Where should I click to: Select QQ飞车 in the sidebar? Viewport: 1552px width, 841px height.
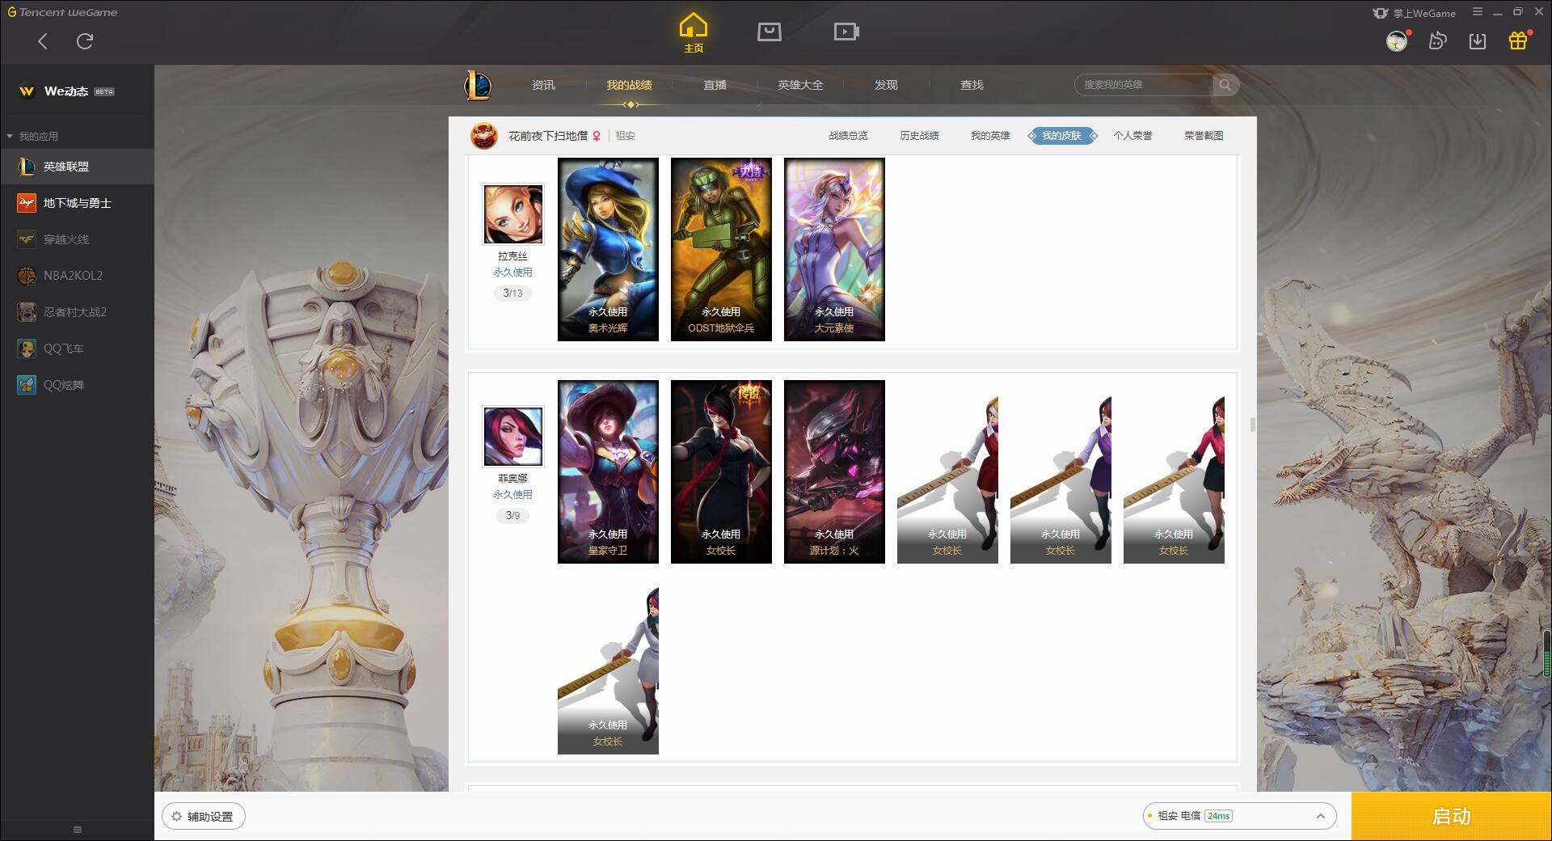[77, 349]
